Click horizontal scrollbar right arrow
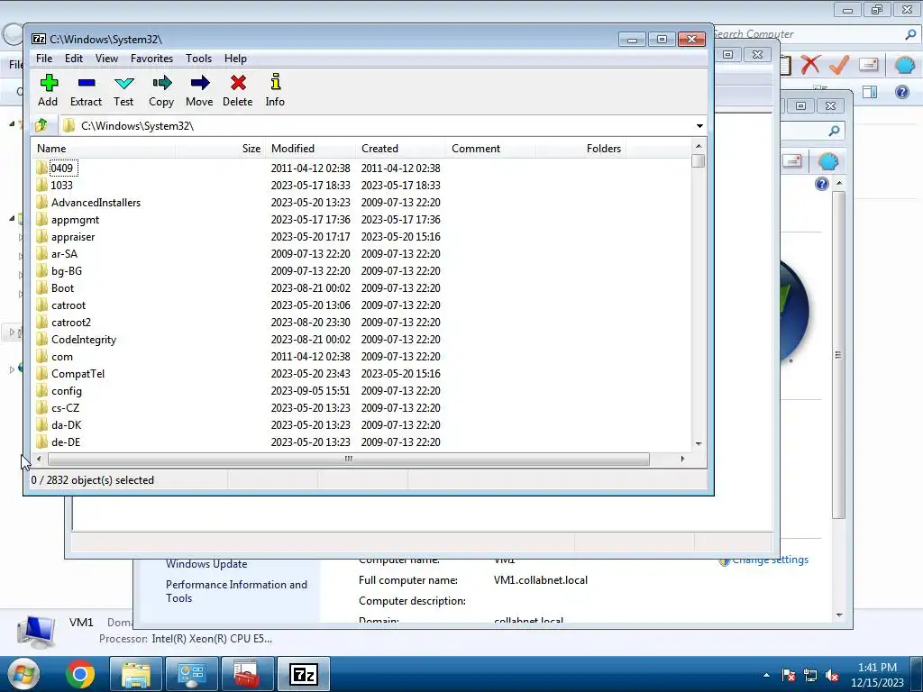The width and height of the screenshot is (923, 692). pyautogui.click(x=682, y=459)
